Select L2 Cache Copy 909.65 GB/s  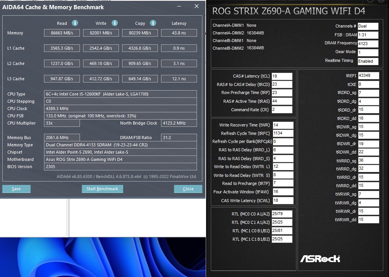pos(140,63)
